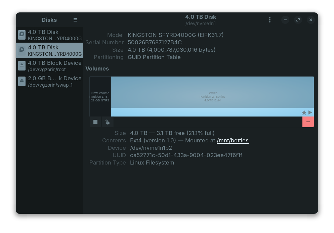Click the mounted play icon on Bottles
This screenshot has height=233, width=334.
click(x=310, y=112)
